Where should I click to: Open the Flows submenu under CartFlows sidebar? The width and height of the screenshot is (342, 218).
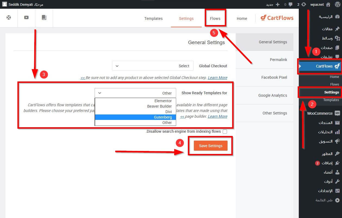point(335,84)
